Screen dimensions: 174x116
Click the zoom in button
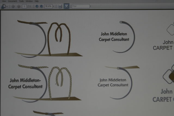(x=41, y=6)
